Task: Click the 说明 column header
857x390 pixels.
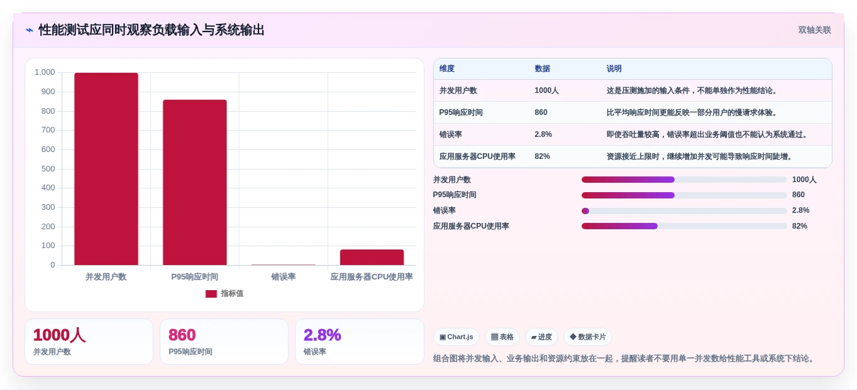Action: 614,68
